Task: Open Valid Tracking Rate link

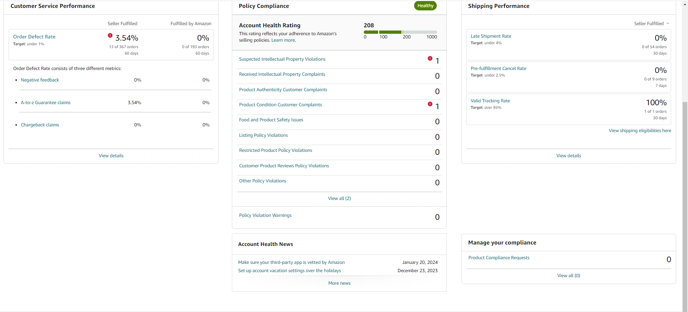Action: 490,101
